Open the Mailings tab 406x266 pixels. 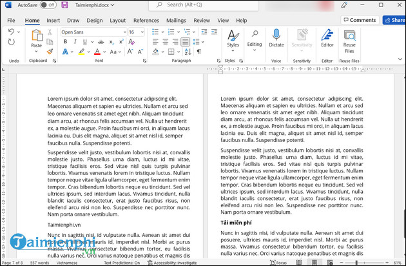point(176,20)
